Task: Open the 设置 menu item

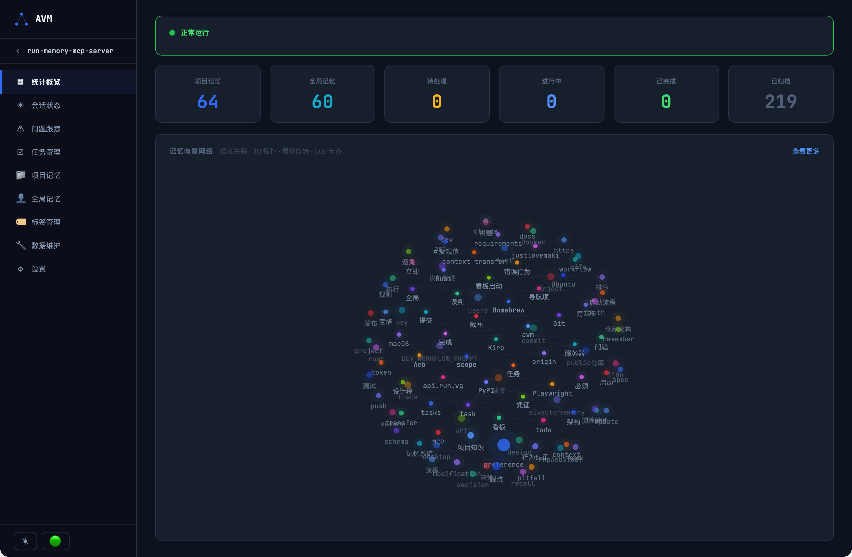Action: coord(68,269)
